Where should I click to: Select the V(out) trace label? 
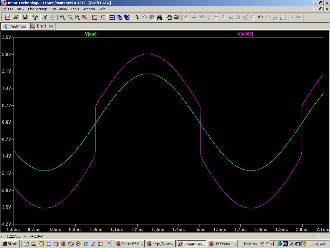[91, 34]
